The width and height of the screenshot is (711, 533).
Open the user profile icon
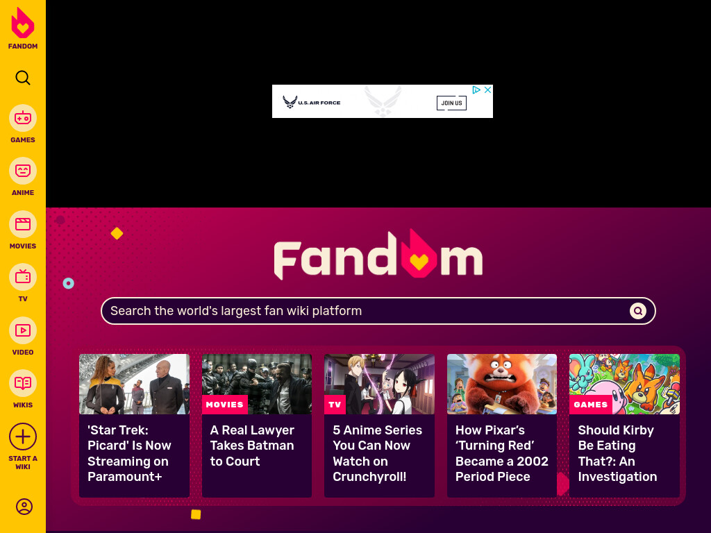coord(24,506)
